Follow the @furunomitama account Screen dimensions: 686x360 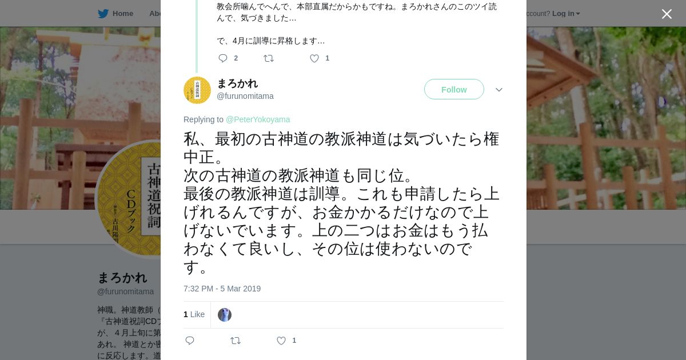point(454,89)
